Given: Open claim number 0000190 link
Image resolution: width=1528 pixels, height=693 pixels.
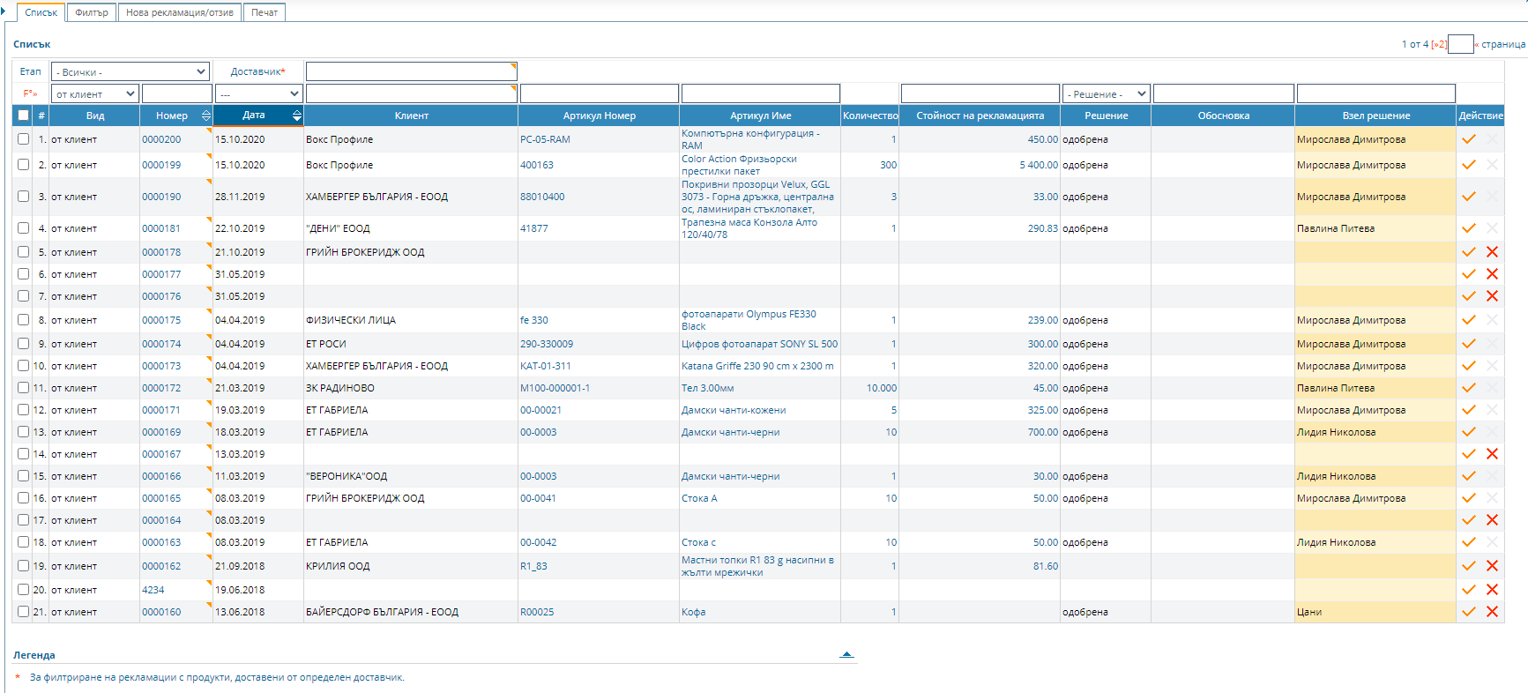Looking at the screenshot, I should (x=161, y=197).
